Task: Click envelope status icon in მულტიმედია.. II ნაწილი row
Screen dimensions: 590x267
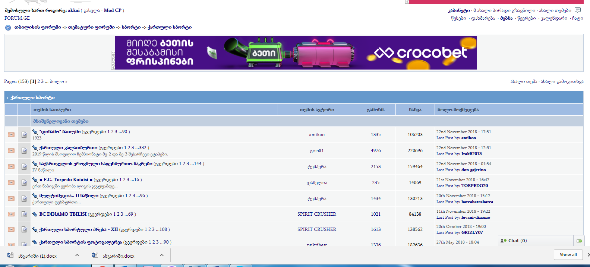Action: [11, 199]
